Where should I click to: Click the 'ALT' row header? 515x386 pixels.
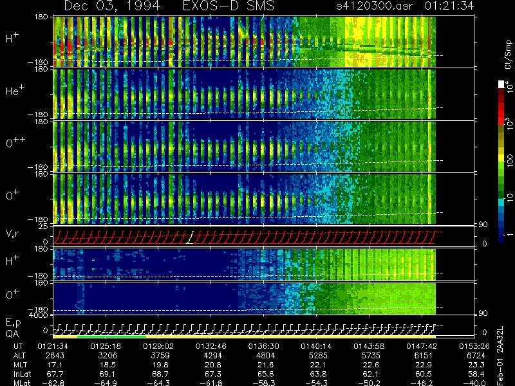click(x=20, y=356)
